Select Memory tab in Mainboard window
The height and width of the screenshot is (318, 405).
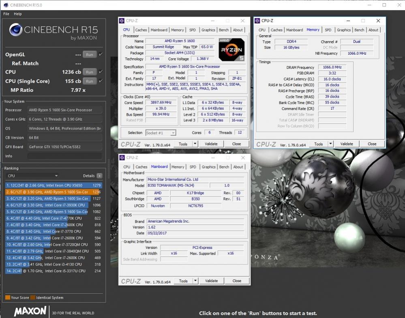click(x=178, y=167)
